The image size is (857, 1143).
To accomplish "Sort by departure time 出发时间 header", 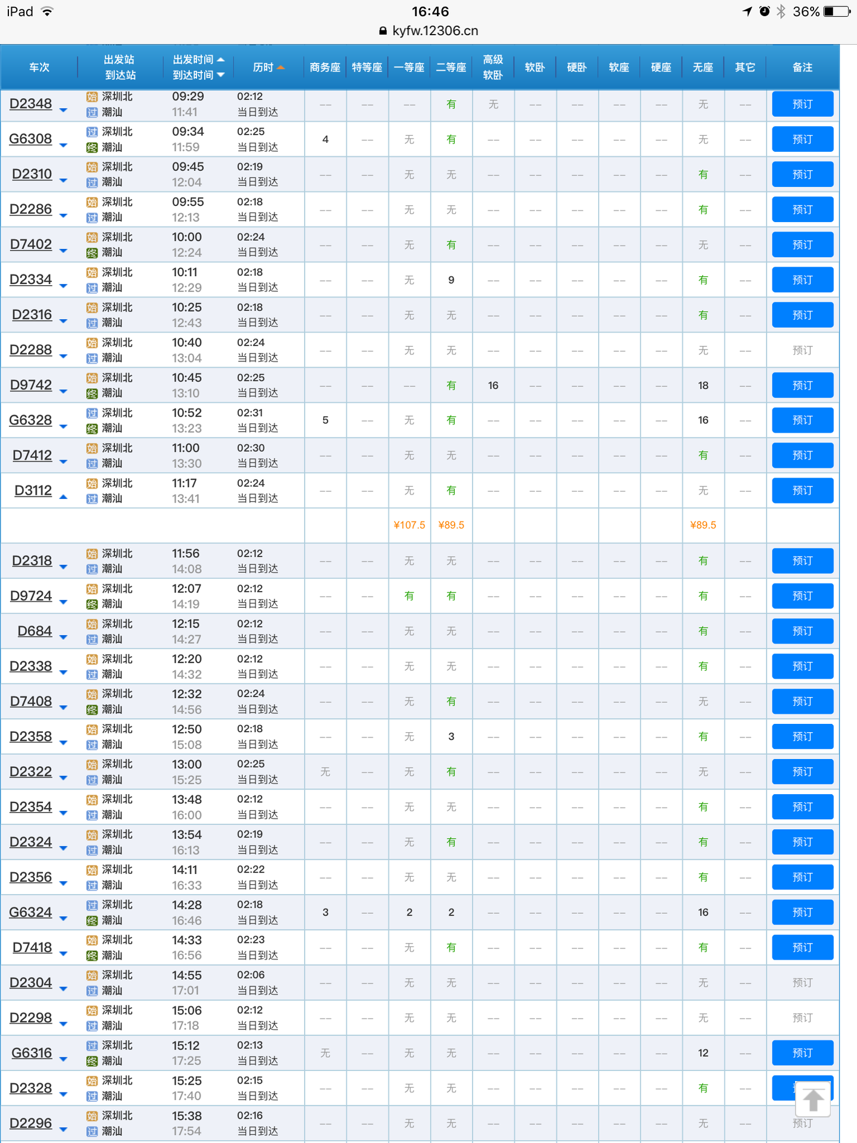I will 198,60.
